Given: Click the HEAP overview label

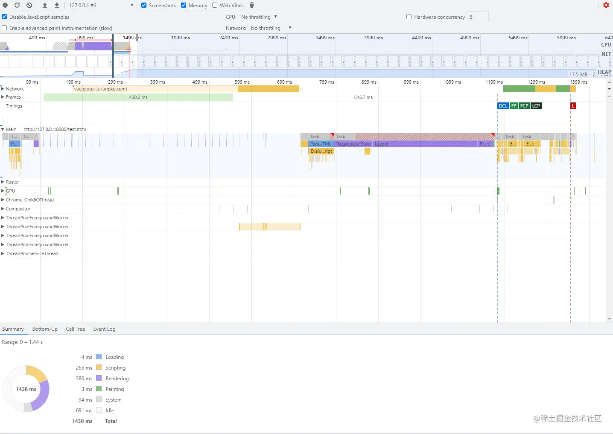Looking at the screenshot, I should click(x=604, y=72).
